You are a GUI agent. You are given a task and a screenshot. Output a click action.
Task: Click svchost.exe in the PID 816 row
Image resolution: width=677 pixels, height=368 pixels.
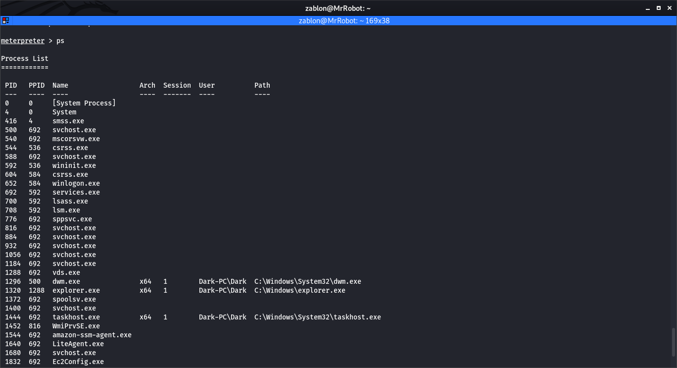pyautogui.click(x=74, y=228)
